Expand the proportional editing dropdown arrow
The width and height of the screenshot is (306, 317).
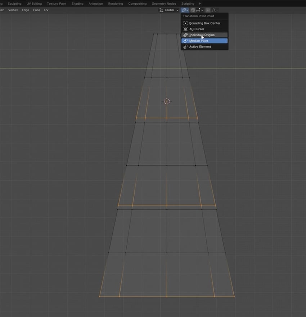[x=217, y=10]
